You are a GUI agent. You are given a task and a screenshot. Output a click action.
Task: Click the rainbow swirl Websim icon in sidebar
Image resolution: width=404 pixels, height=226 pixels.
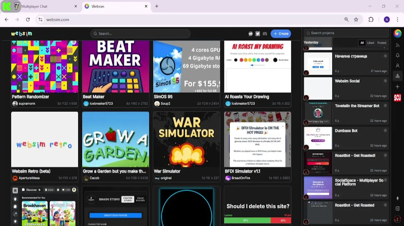point(397,33)
